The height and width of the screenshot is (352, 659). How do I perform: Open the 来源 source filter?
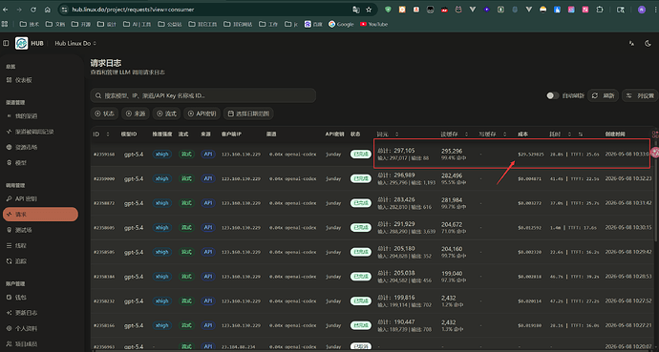click(136, 114)
